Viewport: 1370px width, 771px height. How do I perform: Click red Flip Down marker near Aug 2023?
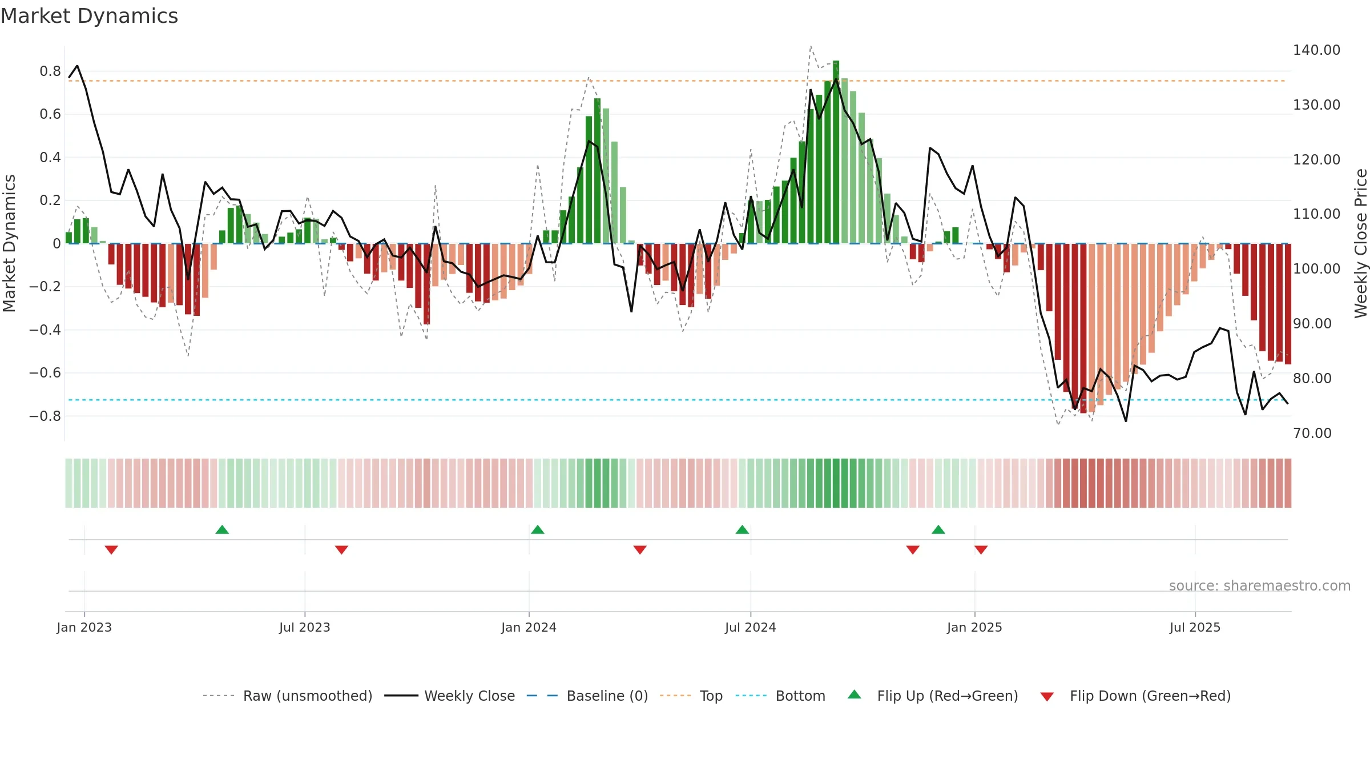pyautogui.click(x=341, y=549)
